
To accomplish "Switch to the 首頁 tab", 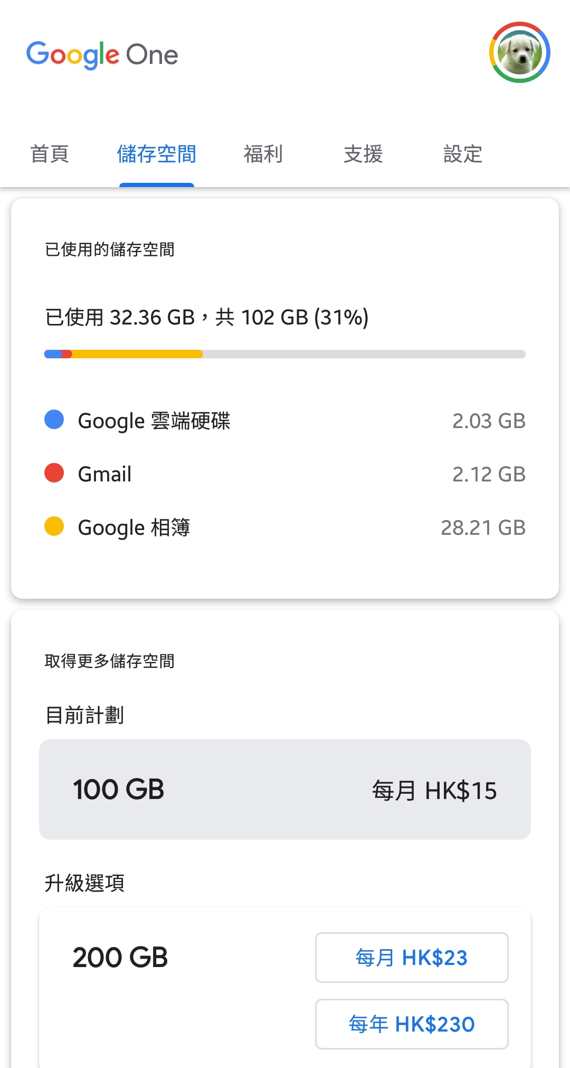I will [50, 154].
